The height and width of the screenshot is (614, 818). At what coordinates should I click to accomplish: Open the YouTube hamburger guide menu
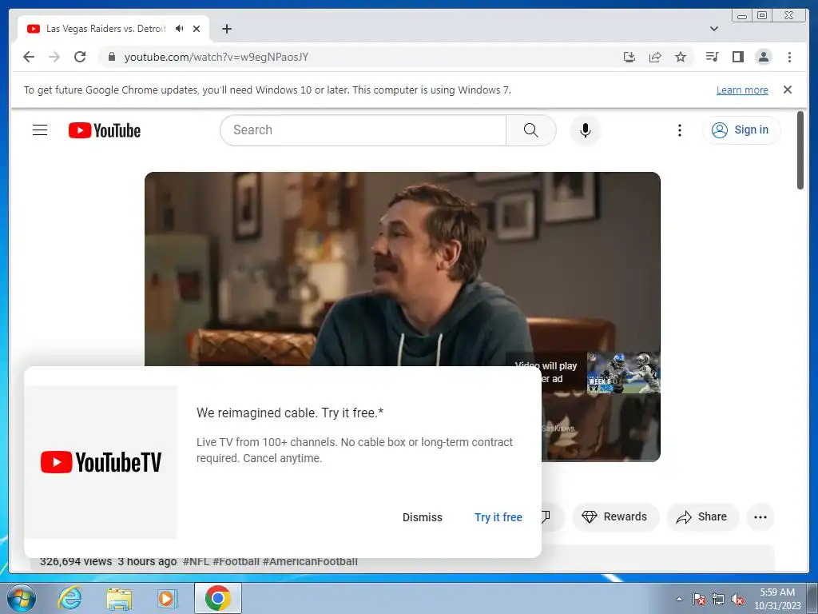tap(40, 130)
